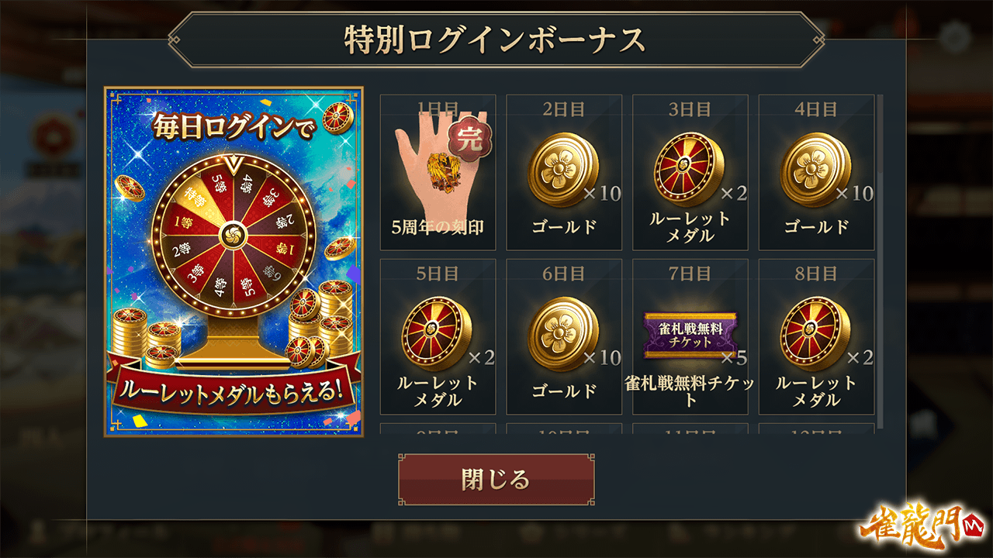Click the reward list vertical scrollbar
Image resolution: width=993 pixels, height=558 pixels.
pyautogui.click(x=880, y=260)
